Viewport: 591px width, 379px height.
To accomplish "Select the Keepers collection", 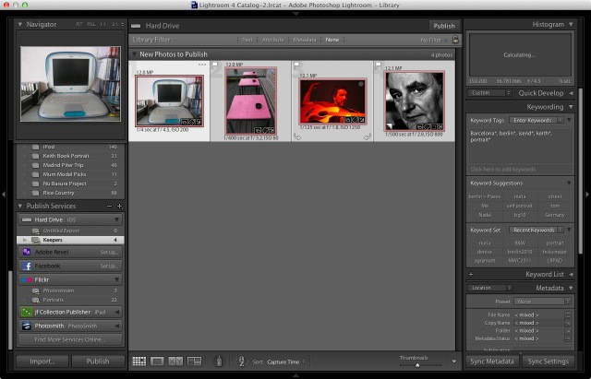I will point(70,240).
